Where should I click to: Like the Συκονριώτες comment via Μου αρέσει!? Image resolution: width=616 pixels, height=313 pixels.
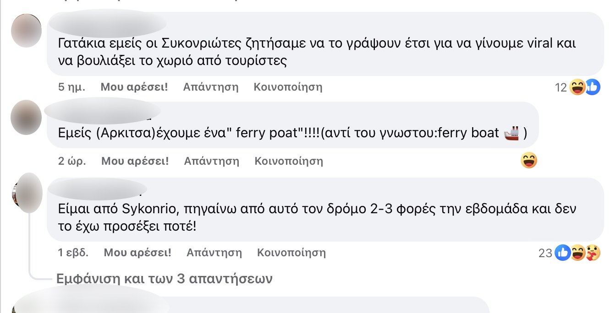click(x=134, y=87)
